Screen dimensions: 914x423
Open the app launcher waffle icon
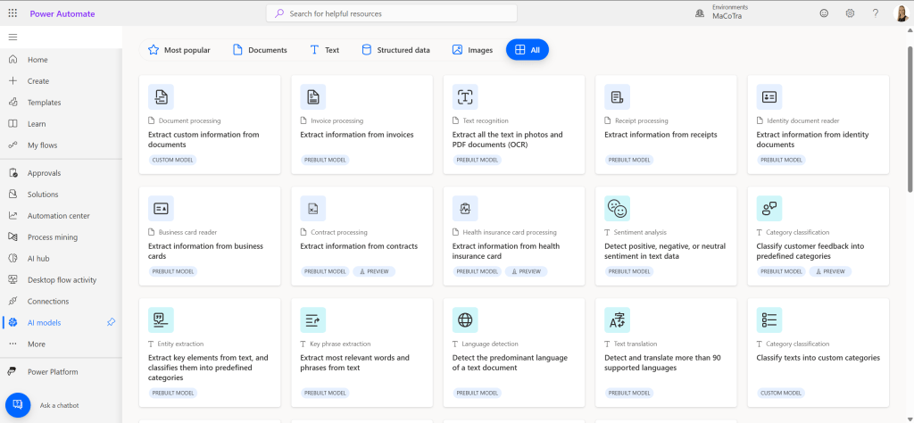click(x=12, y=13)
